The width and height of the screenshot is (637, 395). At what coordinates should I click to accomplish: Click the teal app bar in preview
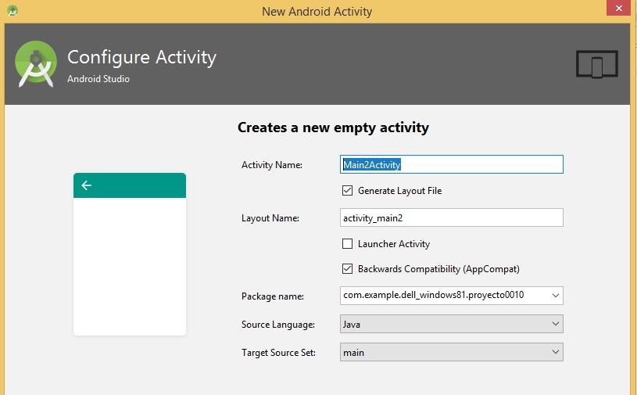click(129, 185)
